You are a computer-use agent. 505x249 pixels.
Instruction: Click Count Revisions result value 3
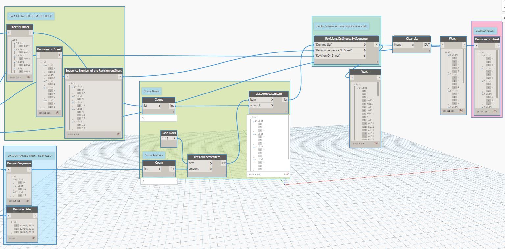[x=144, y=181]
